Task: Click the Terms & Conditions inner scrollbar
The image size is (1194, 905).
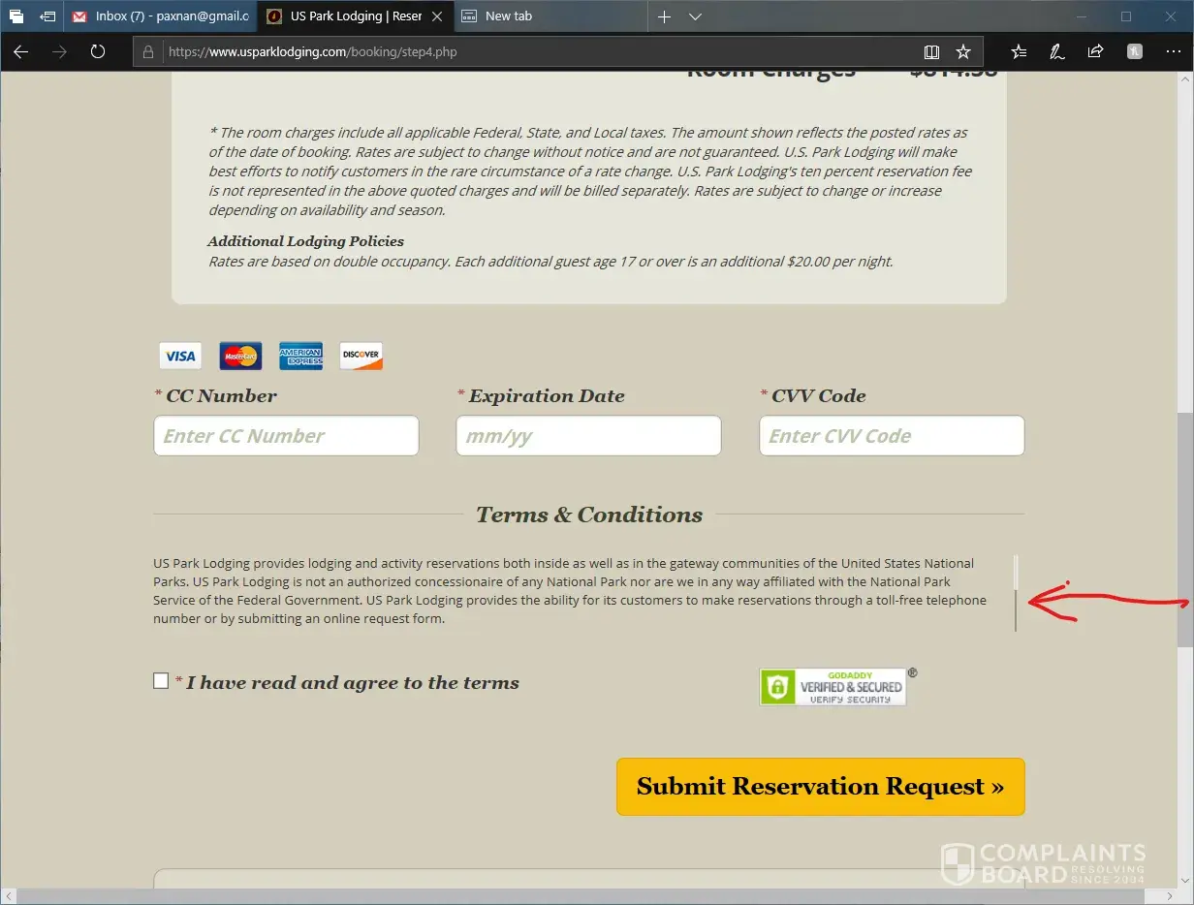Action: (x=1016, y=593)
